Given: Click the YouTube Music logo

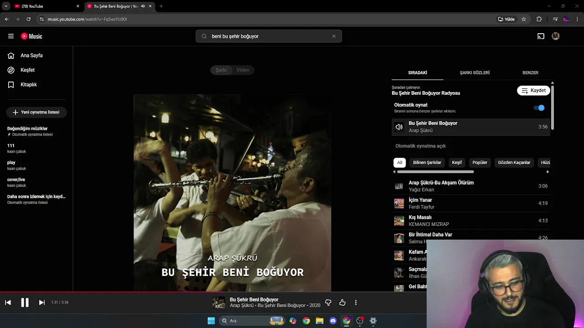Looking at the screenshot, I should click(31, 36).
